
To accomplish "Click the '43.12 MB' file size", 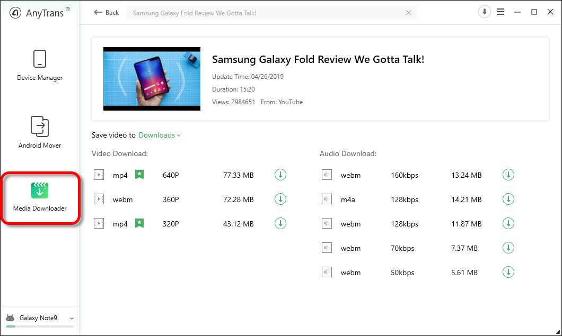I will pos(239,224).
